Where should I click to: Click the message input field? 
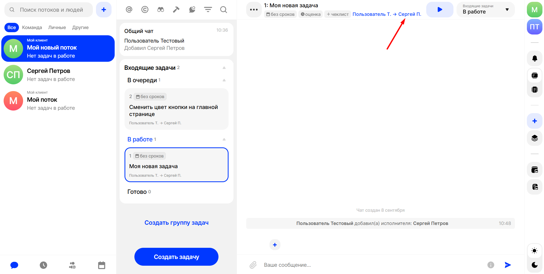coord(371,265)
